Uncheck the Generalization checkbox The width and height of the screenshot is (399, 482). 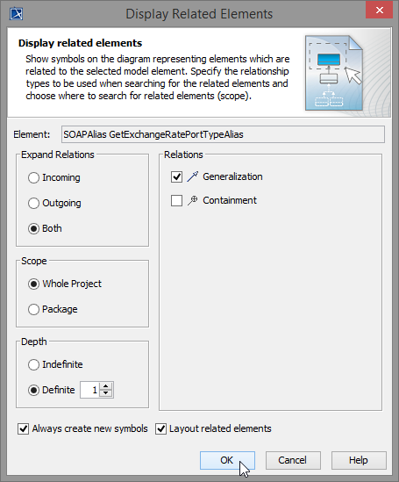tap(176, 176)
